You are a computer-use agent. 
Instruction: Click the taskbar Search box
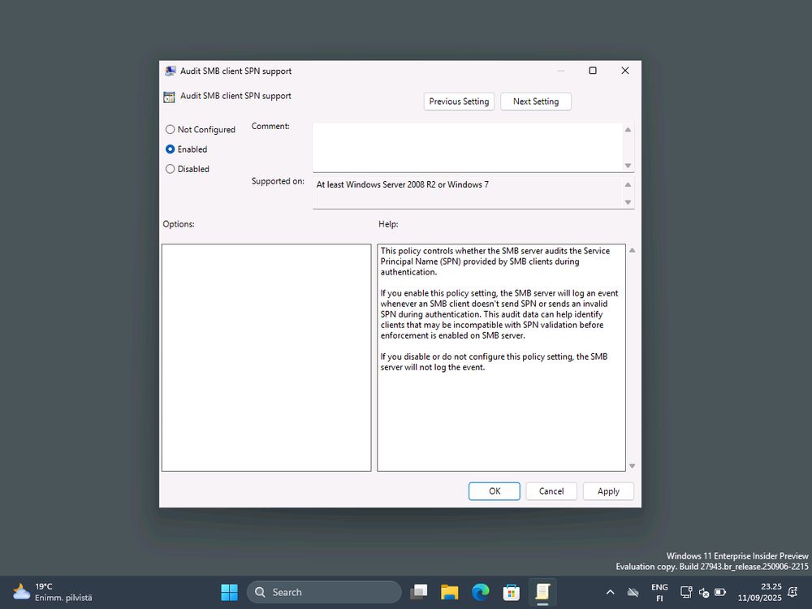point(324,592)
